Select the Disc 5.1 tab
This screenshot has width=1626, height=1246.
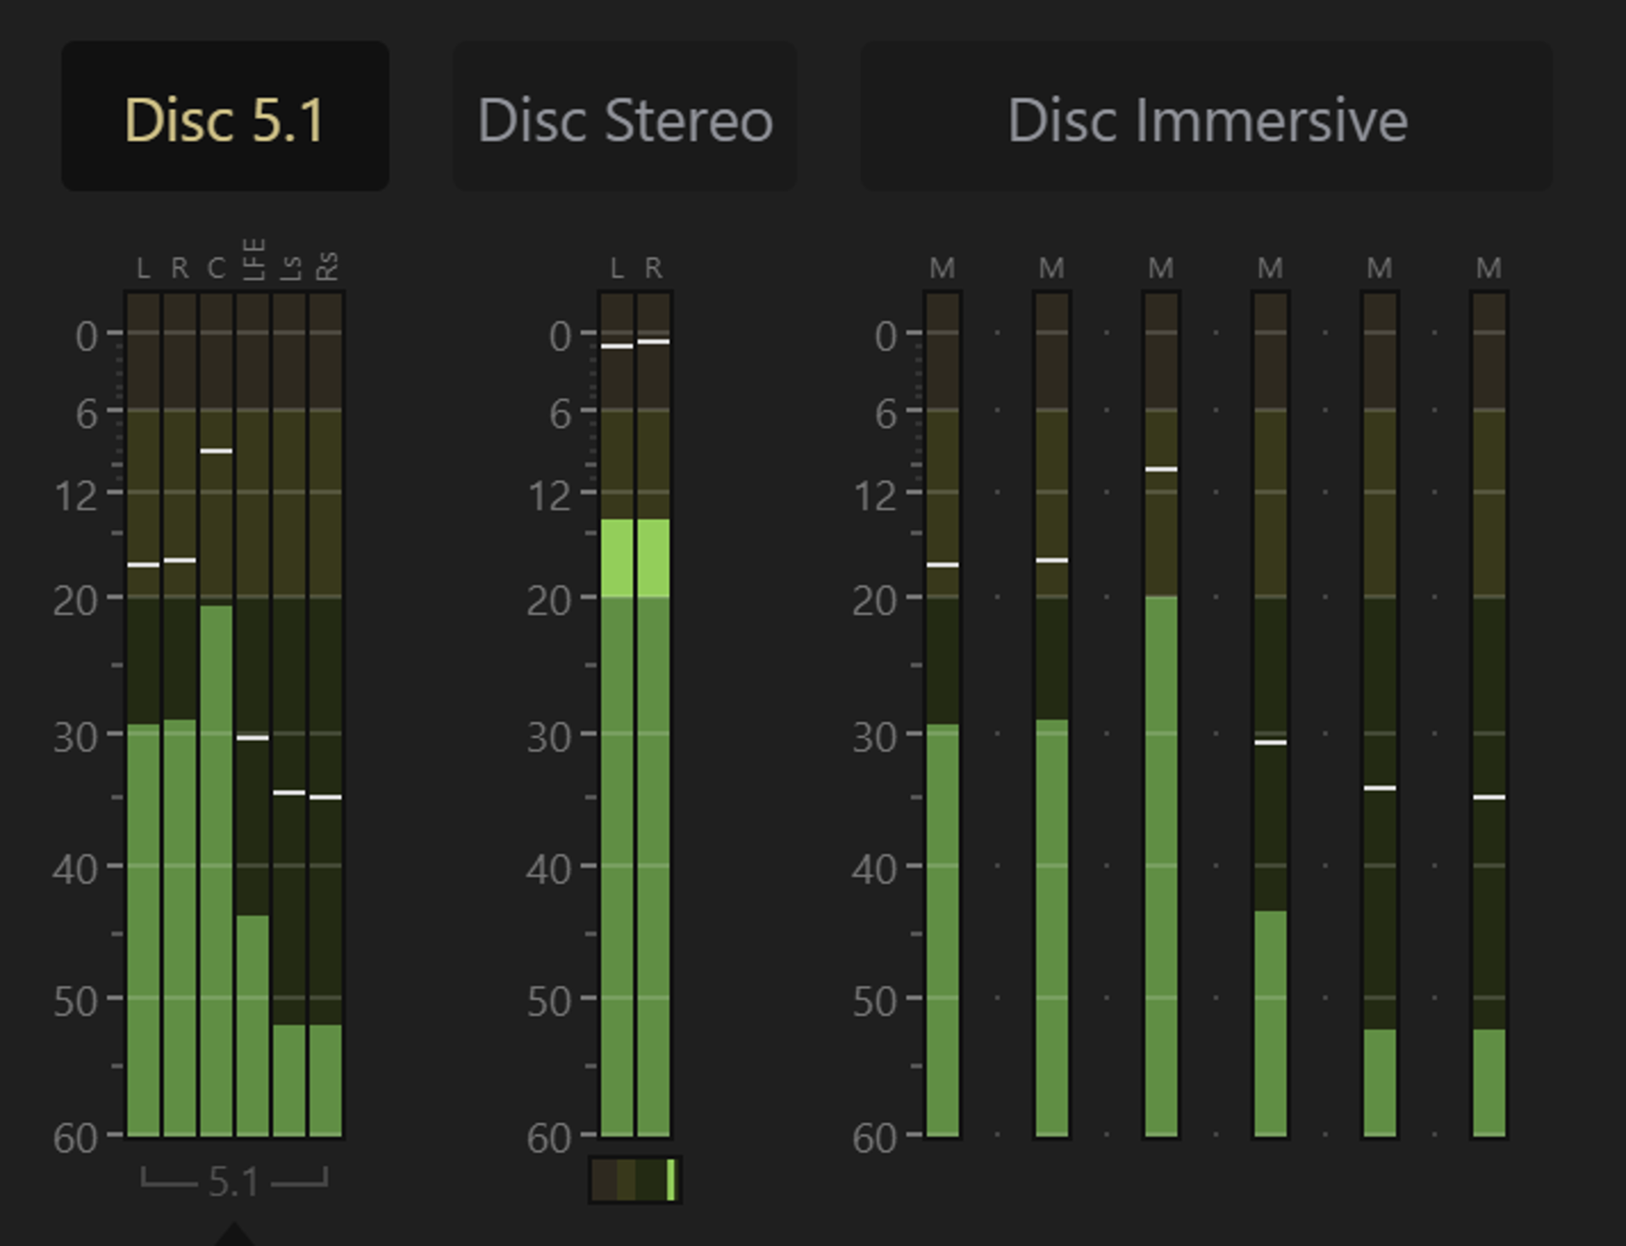tap(225, 116)
